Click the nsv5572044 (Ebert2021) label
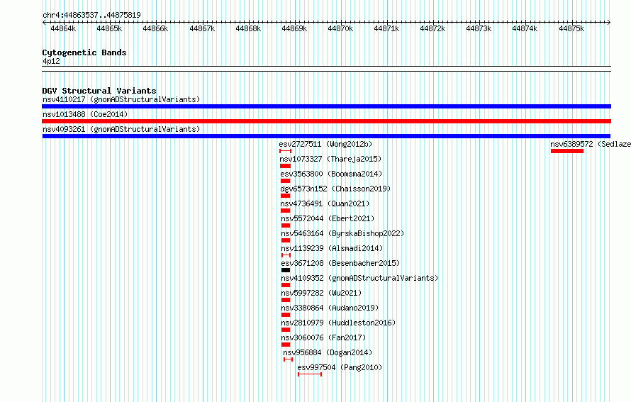Image resolution: width=631 pixels, height=402 pixels. (x=328, y=218)
